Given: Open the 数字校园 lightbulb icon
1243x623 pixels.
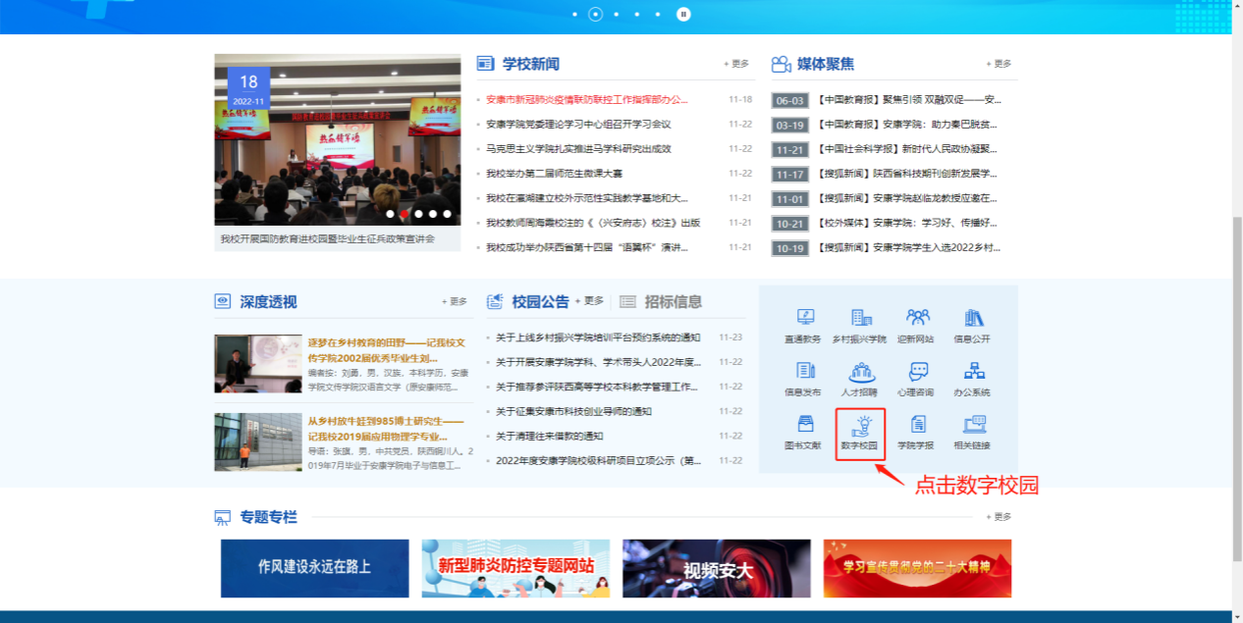Looking at the screenshot, I should 861,426.
